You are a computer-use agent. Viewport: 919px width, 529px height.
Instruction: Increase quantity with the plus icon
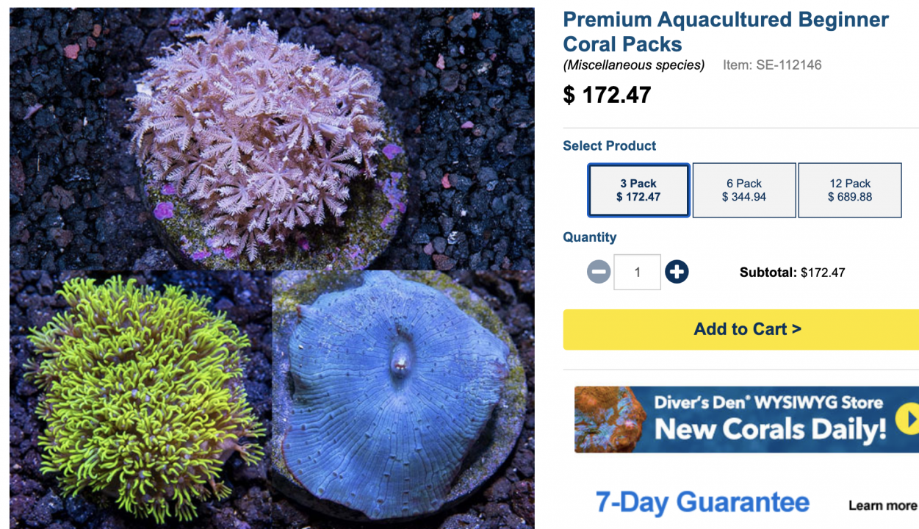point(677,273)
